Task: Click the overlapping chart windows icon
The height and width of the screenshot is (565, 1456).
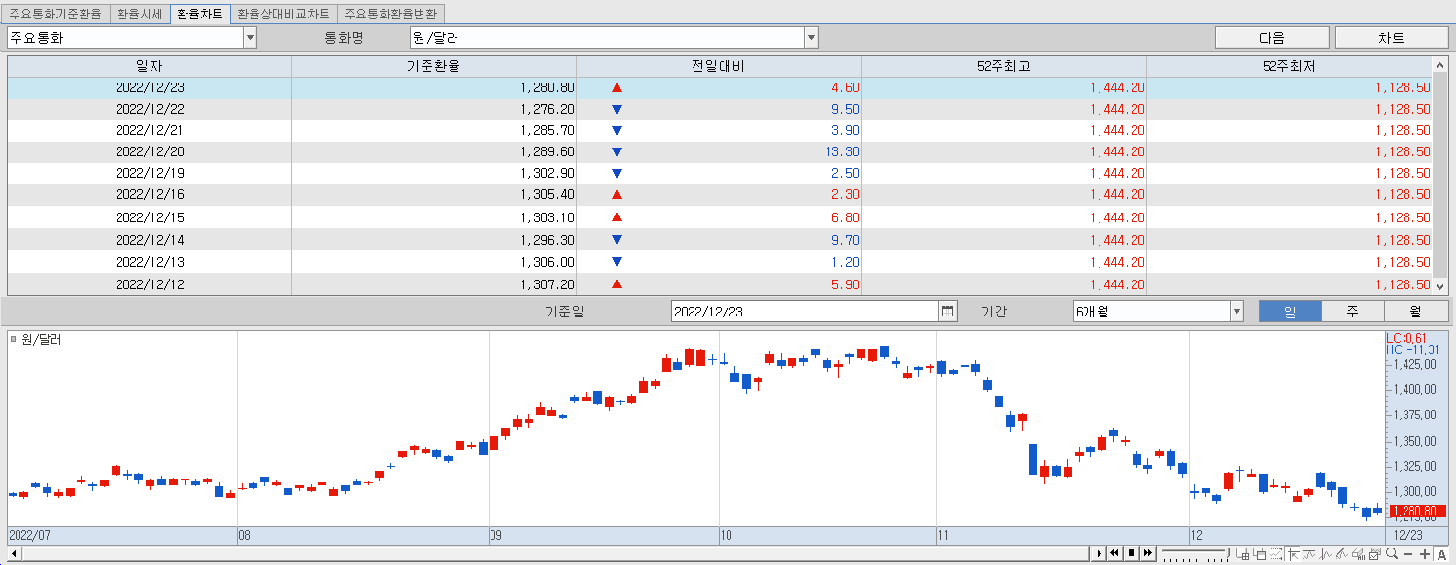Action: [1260, 553]
